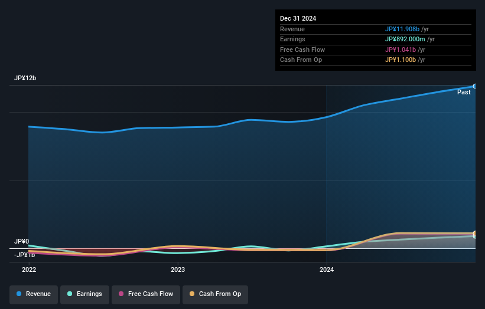The height and width of the screenshot is (309, 485).
Task: Click the orange Cash From Op dot
Action: pyautogui.click(x=192, y=294)
